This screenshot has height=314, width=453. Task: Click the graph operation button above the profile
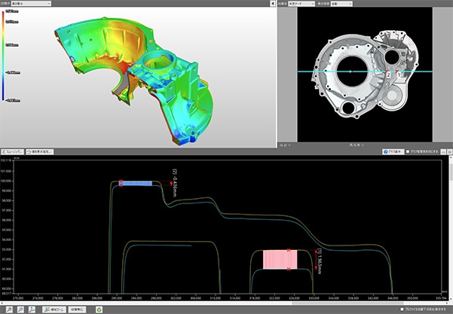[393, 151]
